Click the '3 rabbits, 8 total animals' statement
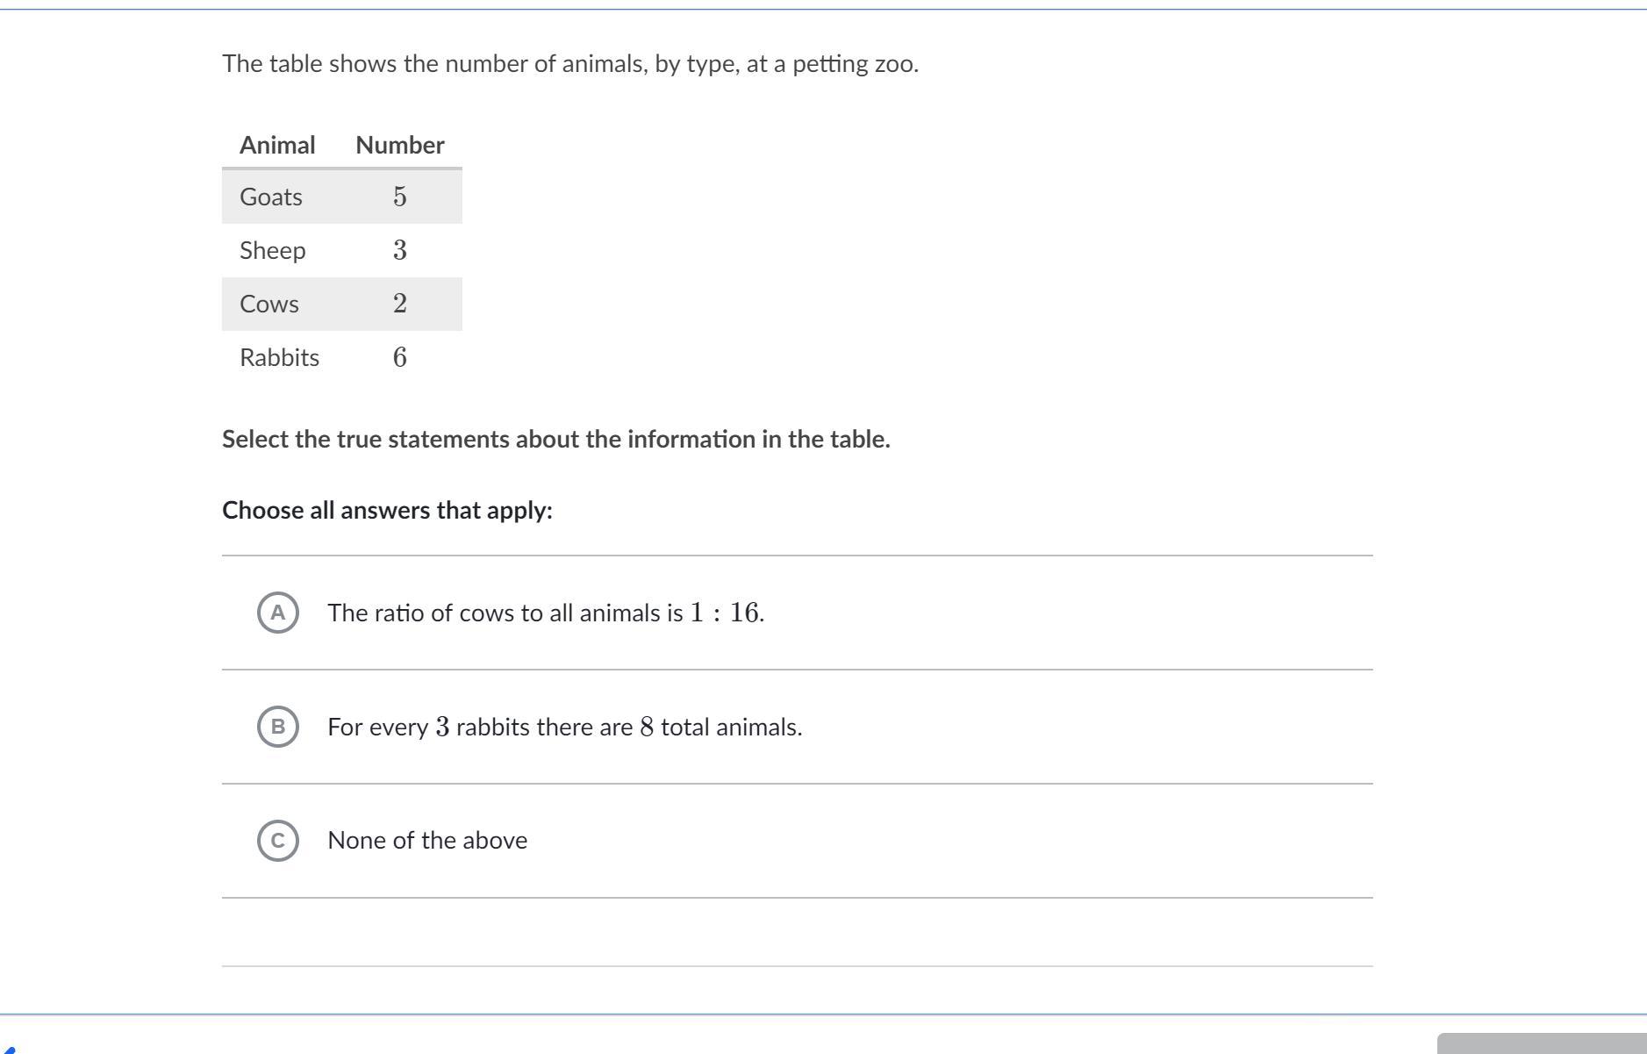Viewport: 1647px width, 1054px height. click(564, 727)
